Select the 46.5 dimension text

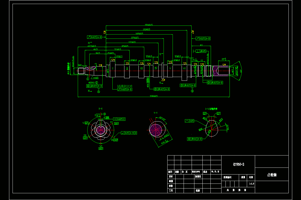[96, 49]
